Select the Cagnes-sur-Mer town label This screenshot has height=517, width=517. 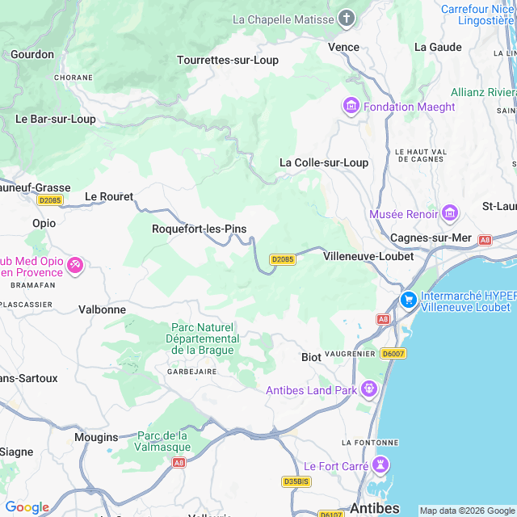tap(431, 237)
